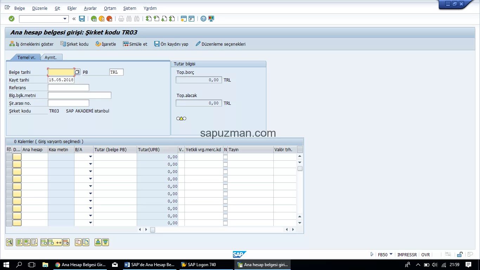Check the N checkbox in eighth table row

click(225, 208)
